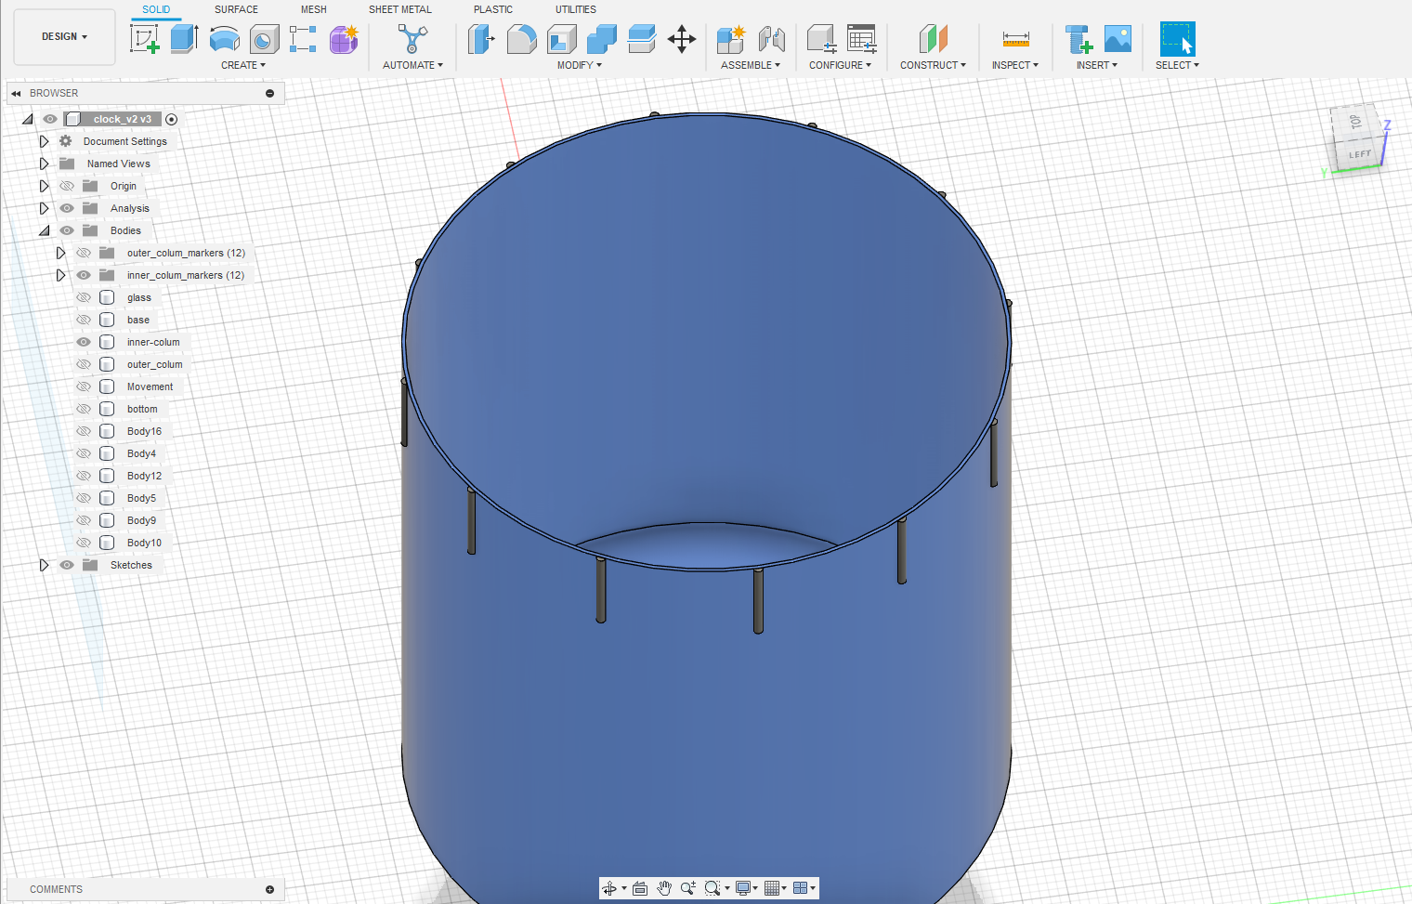This screenshot has width=1412, height=904.
Task: Show the Movement body
Action: [84, 386]
